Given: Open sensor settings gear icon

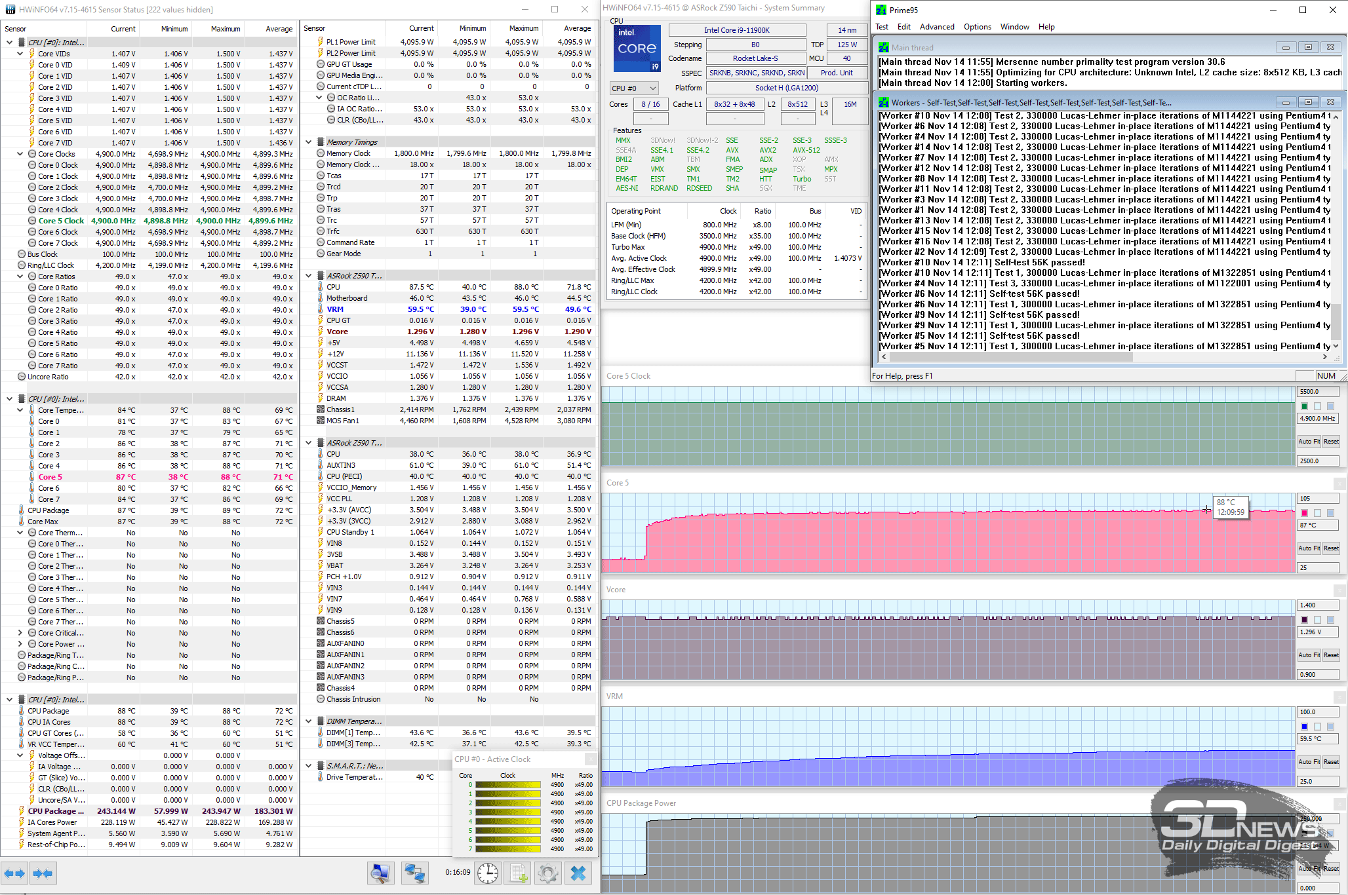Looking at the screenshot, I should [x=547, y=873].
